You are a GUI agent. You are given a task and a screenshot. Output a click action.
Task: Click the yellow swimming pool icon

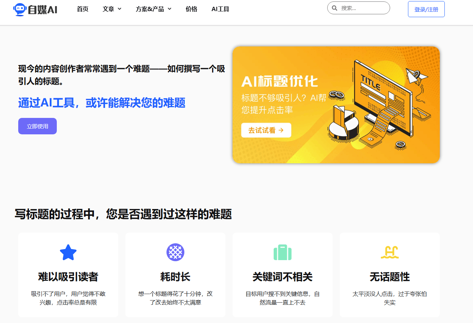pyautogui.click(x=390, y=252)
